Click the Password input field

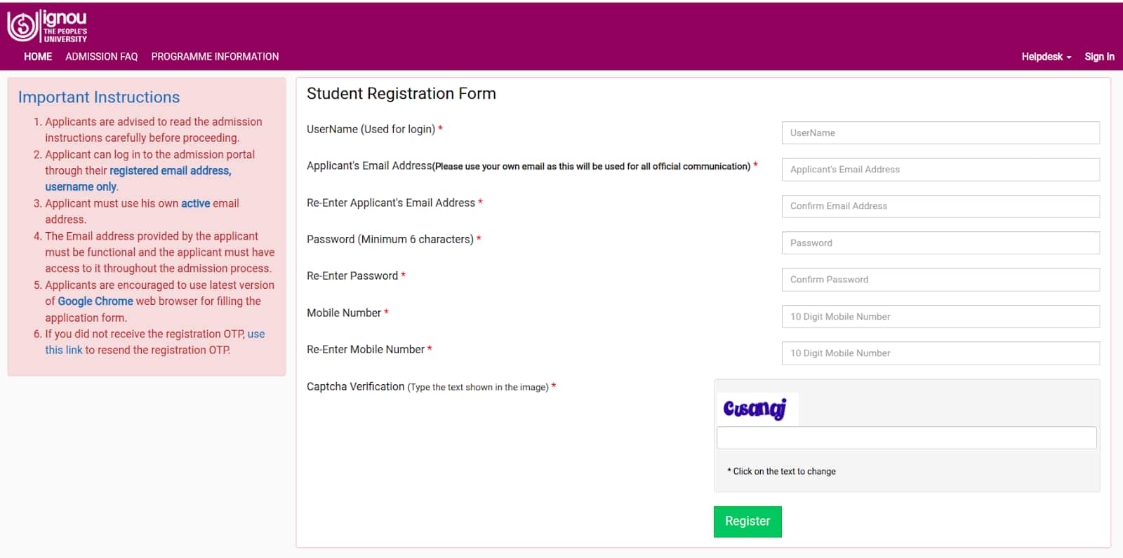940,243
